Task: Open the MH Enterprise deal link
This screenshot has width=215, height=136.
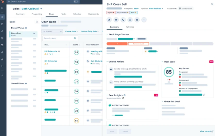Action: click(x=50, y=51)
